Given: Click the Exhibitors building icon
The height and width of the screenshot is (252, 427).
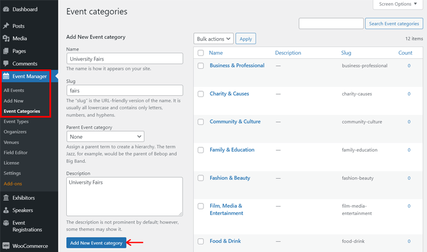Looking at the screenshot, I should [6, 198].
